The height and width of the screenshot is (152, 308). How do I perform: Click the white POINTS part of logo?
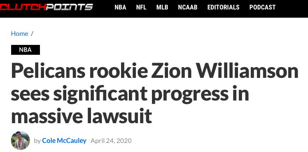69,7
